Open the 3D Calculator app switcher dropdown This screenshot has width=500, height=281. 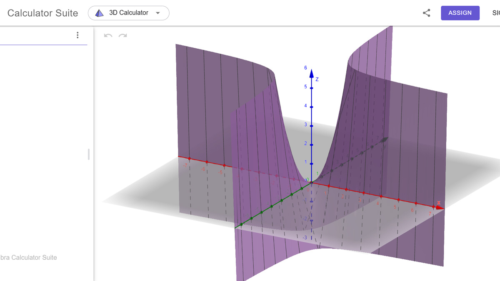[x=128, y=13]
